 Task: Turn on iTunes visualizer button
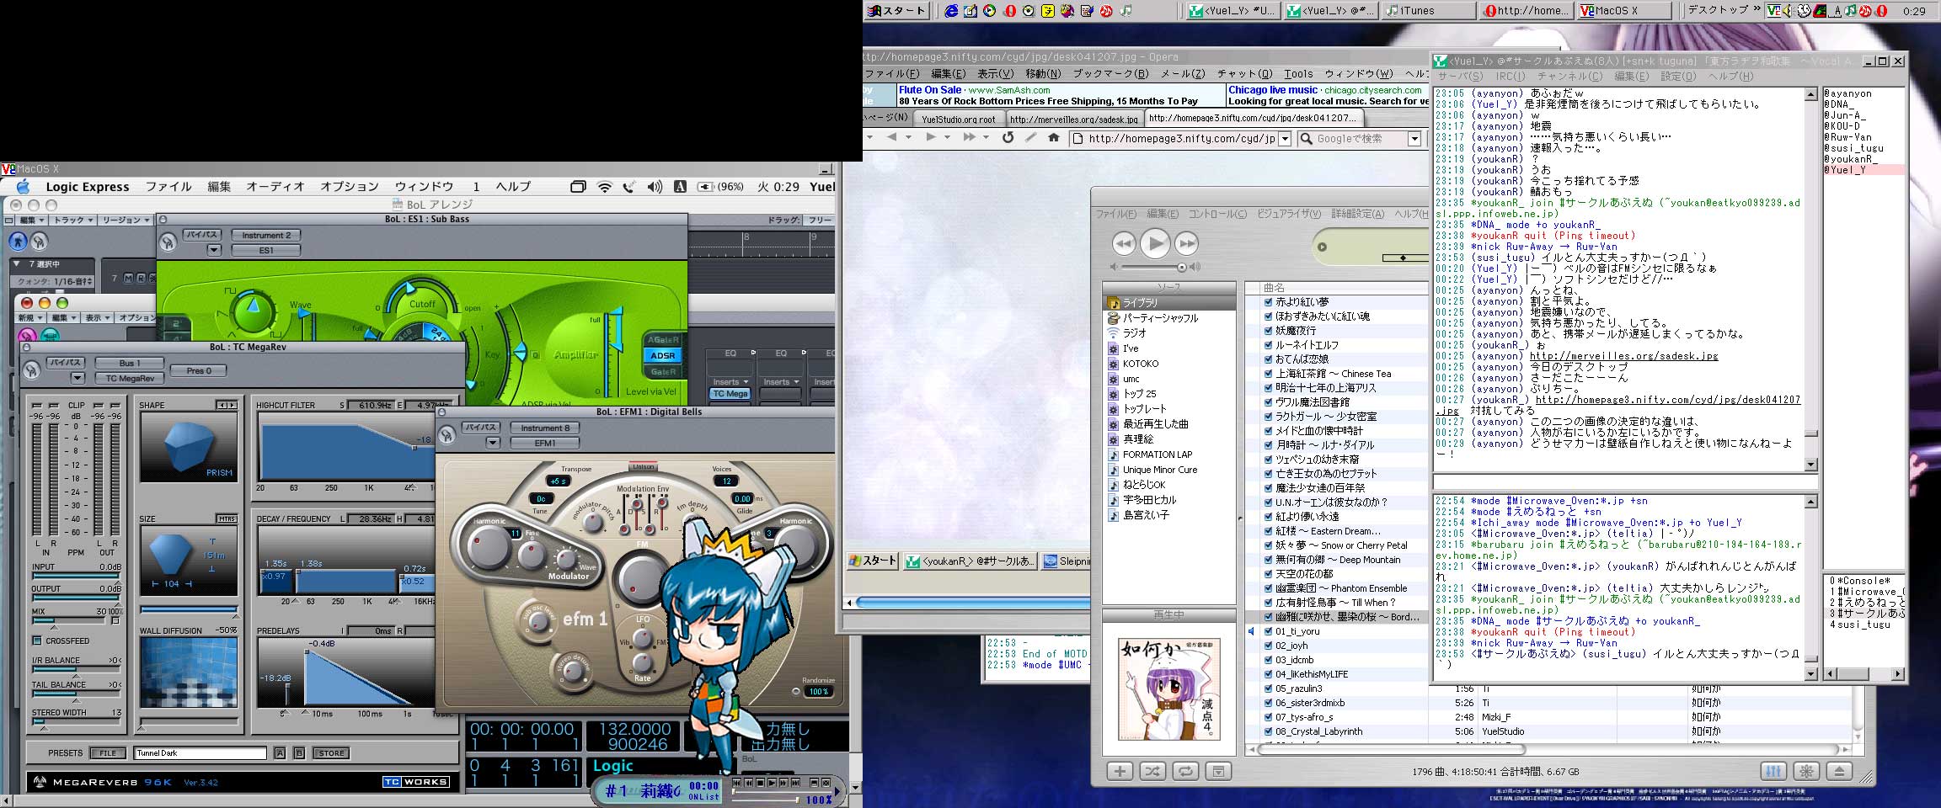pos(1806,771)
